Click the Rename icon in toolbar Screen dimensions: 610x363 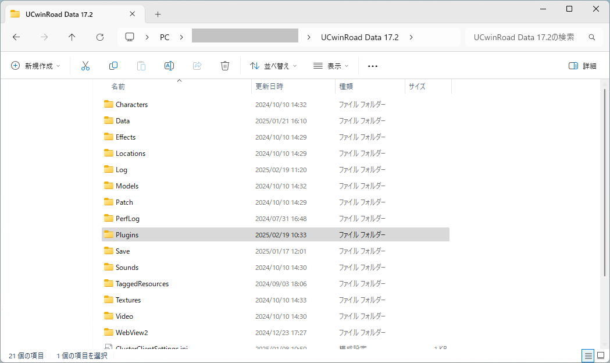(x=169, y=66)
